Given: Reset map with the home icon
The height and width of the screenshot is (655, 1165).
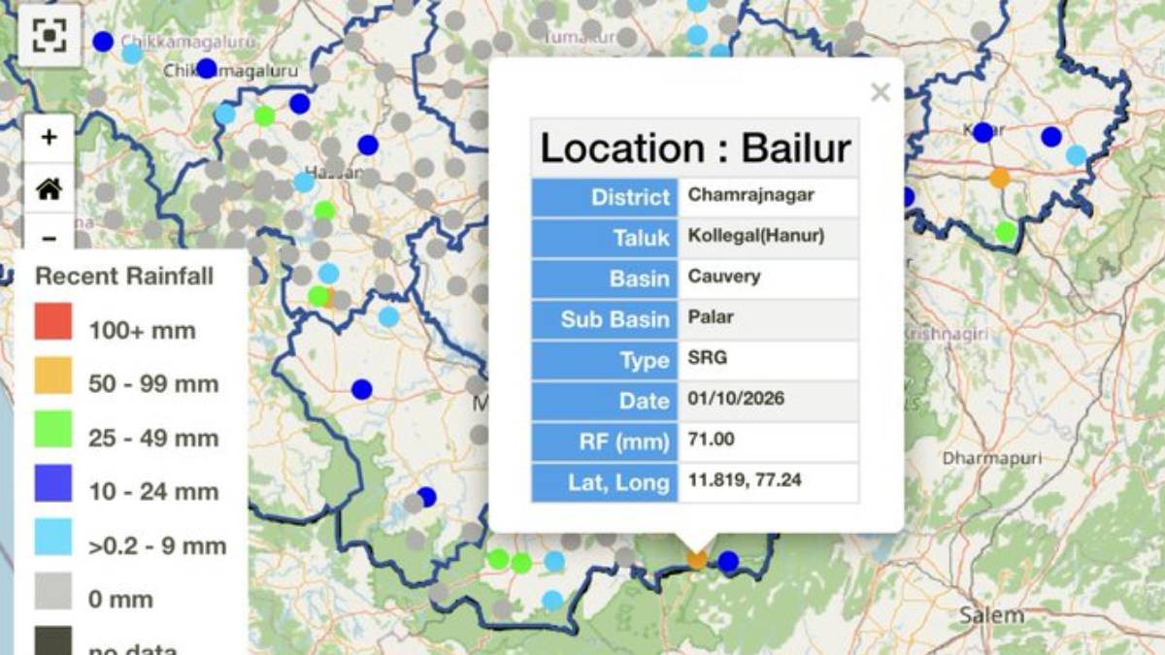Looking at the screenshot, I should click(x=49, y=188).
